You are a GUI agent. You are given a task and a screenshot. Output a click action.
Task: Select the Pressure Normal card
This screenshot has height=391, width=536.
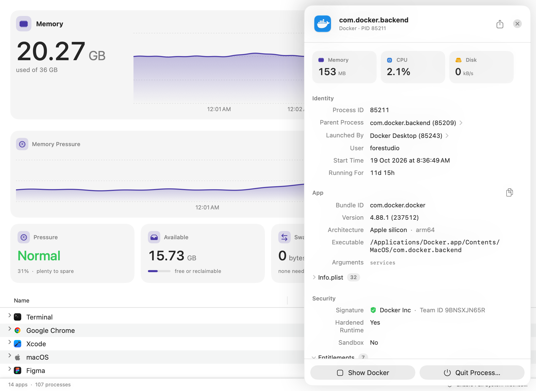pyautogui.click(x=72, y=253)
